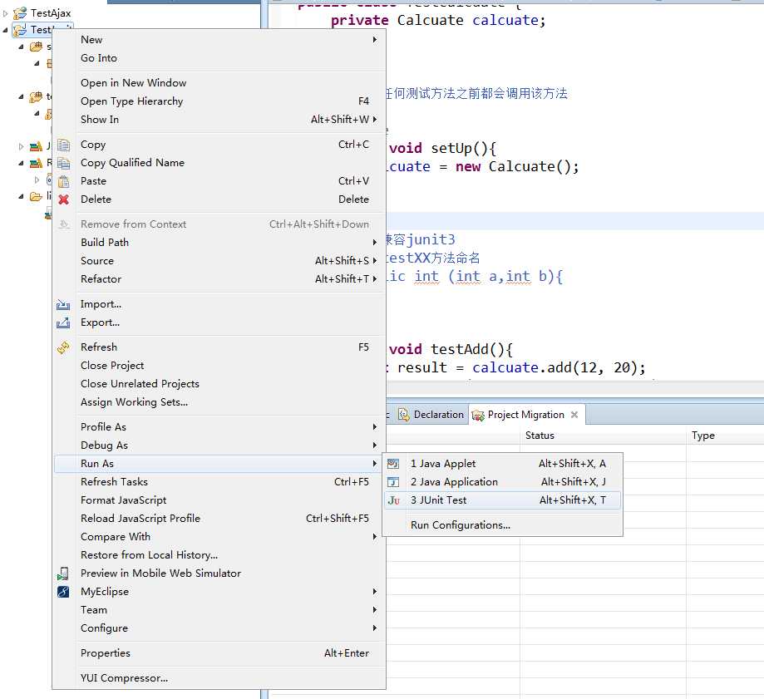Open the Configure submenu arrow
Screen dimensions: 764x699
pyautogui.click(x=375, y=628)
